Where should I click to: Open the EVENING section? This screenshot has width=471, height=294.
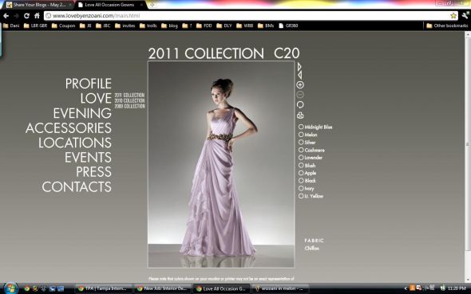click(82, 113)
